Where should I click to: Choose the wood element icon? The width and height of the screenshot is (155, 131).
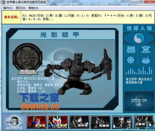pos(131,49)
